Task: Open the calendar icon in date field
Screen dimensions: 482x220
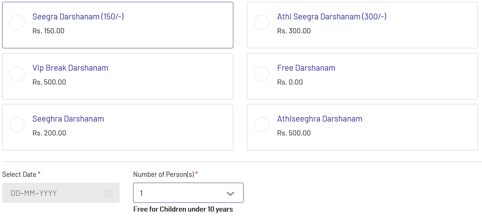Action: (x=109, y=193)
